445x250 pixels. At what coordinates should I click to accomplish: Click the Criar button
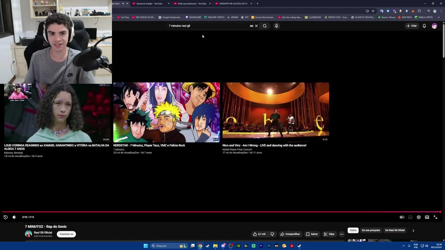[x=412, y=26]
